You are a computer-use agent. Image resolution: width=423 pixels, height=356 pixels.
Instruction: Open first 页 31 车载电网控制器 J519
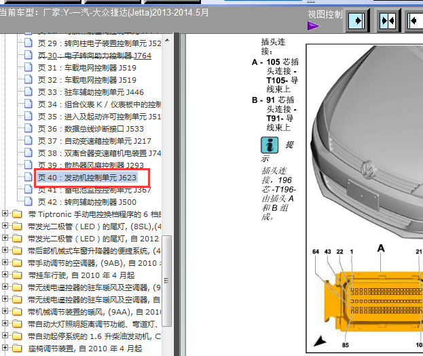point(87,68)
